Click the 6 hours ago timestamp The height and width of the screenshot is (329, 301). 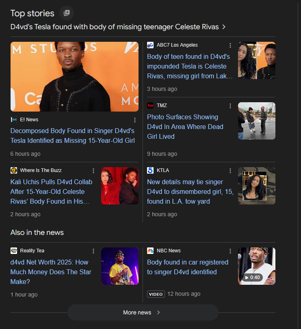(x=26, y=154)
